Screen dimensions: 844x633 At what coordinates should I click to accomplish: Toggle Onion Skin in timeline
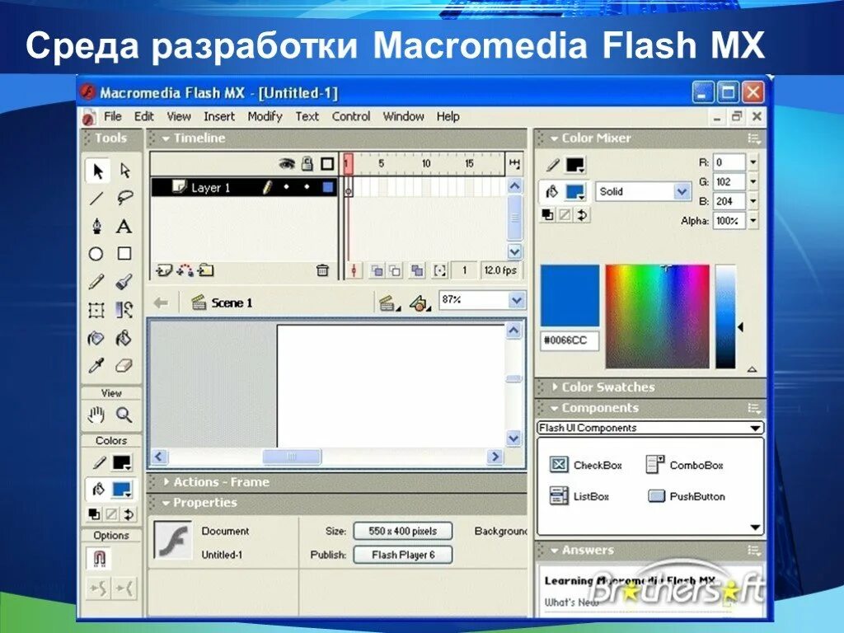click(x=377, y=270)
